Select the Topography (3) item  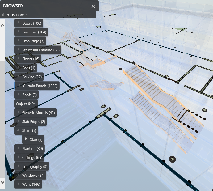(35, 167)
